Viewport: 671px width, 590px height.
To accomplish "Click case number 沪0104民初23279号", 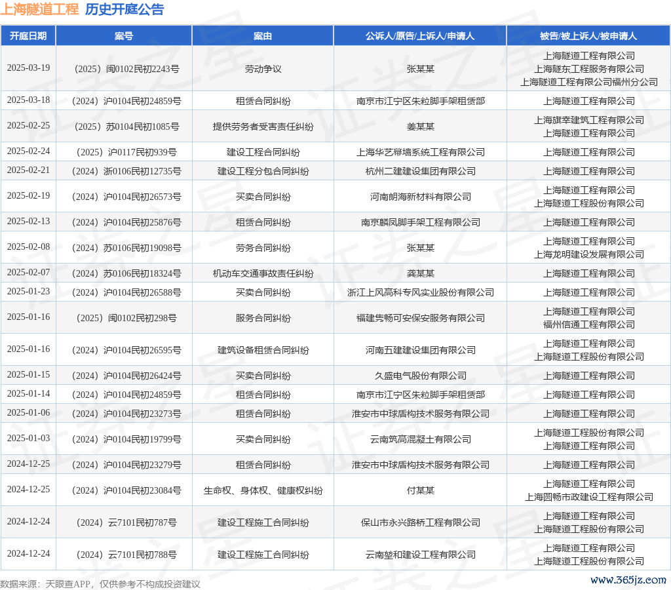I will click(x=126, y=465).
